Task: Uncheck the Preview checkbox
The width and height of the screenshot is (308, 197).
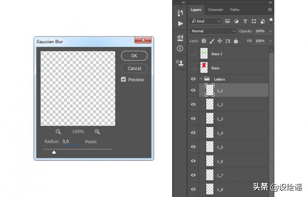Action: click(x=123, y=79)
